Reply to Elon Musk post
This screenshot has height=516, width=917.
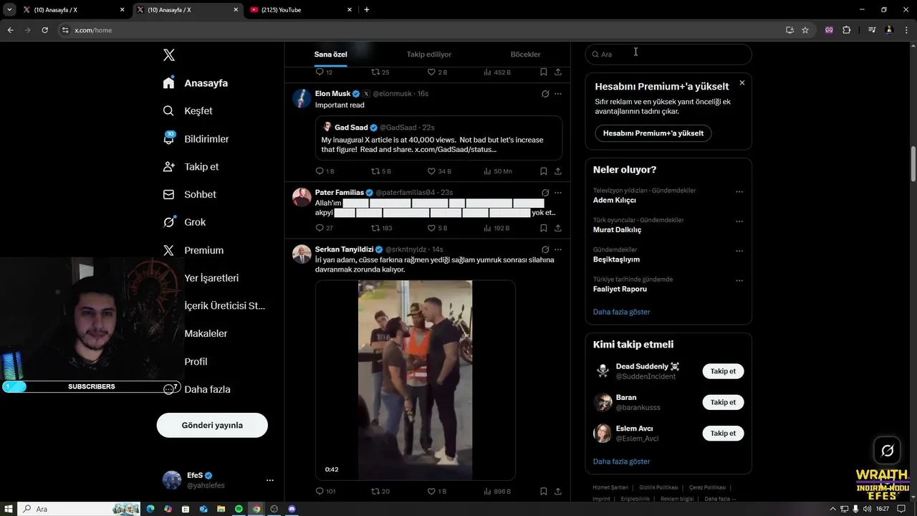[x=325, y=171]
